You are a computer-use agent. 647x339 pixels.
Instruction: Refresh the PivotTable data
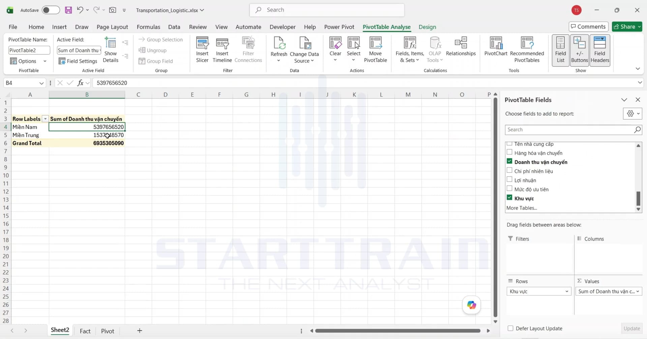tap(279, 50)
